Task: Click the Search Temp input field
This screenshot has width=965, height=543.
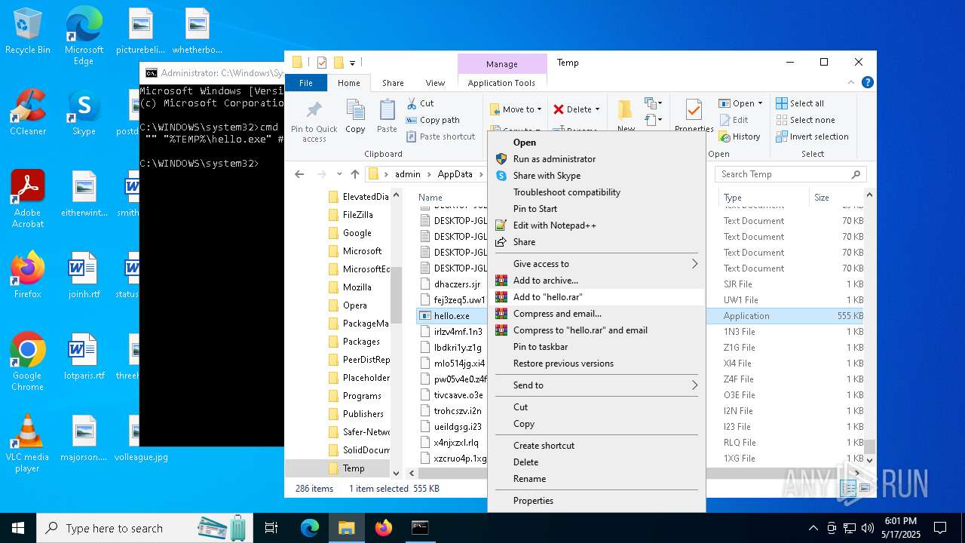Action: point(790,174)
